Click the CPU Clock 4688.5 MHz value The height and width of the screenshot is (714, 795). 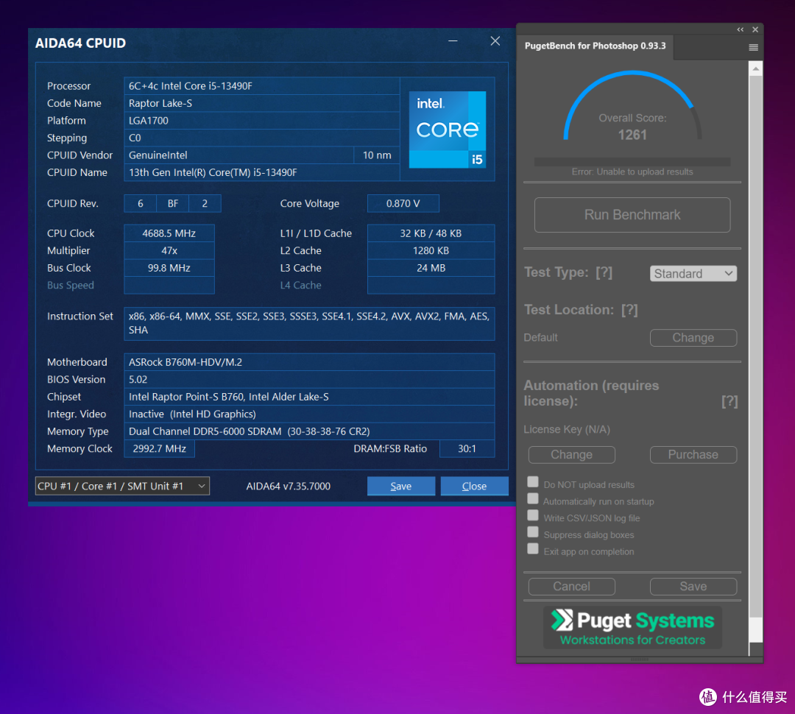(169, 233)
